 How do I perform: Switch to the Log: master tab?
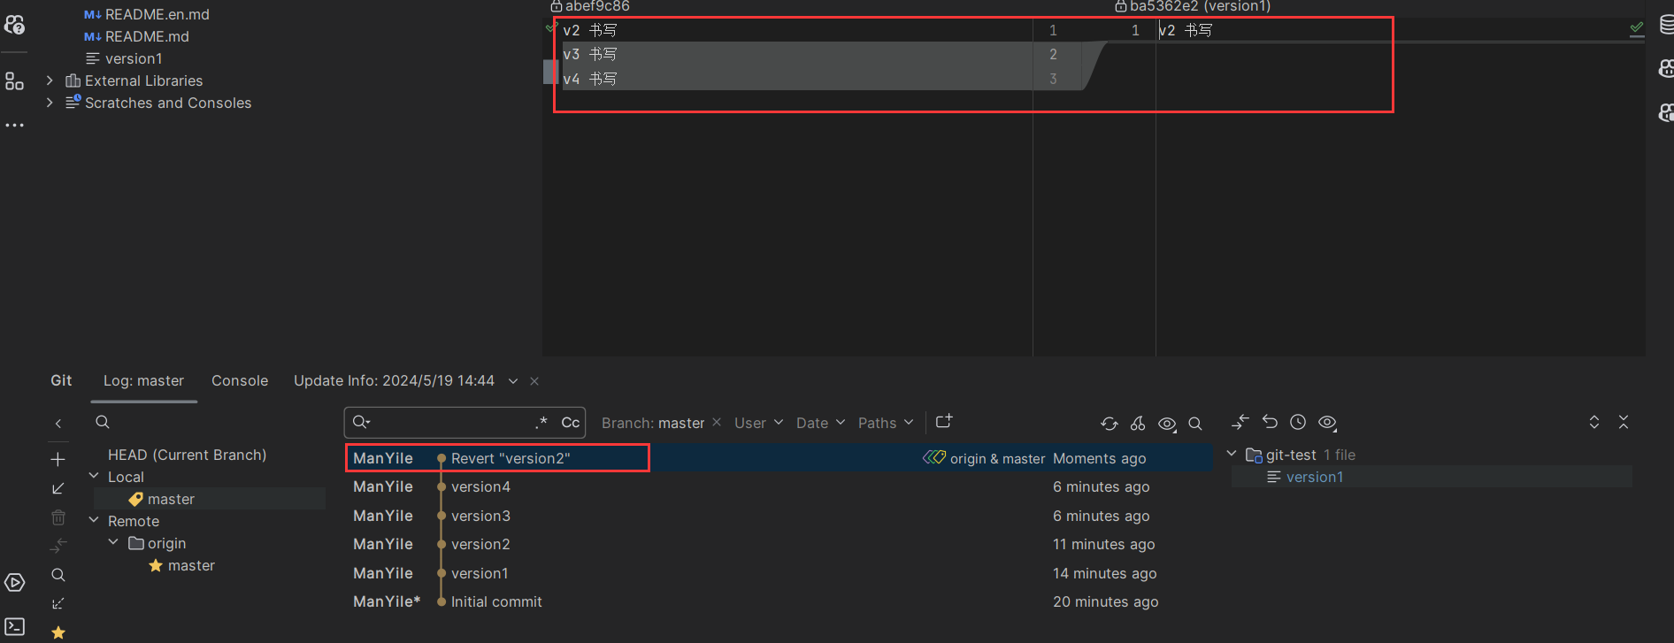tap(143, 380)
